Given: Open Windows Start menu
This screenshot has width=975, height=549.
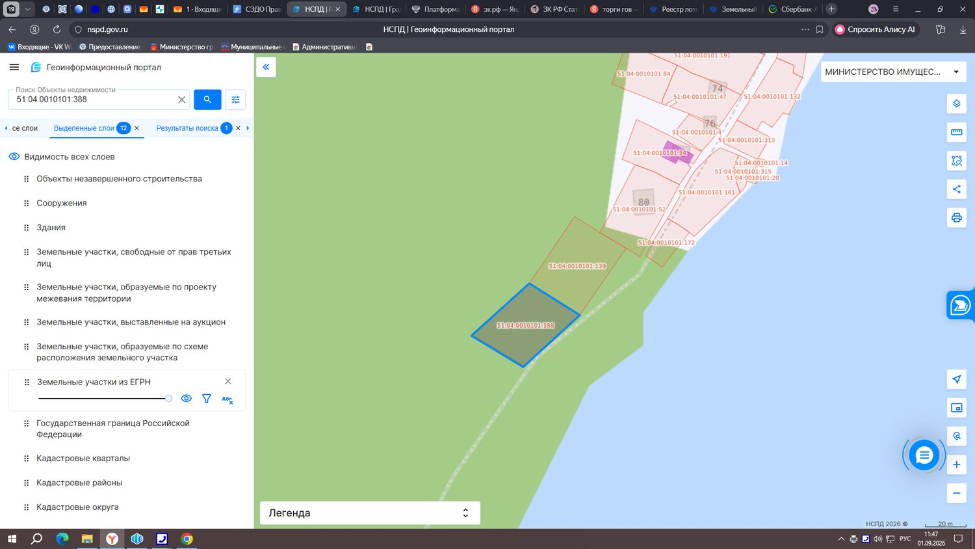Looking at the screenshot, I should click(x=12, y=539).
